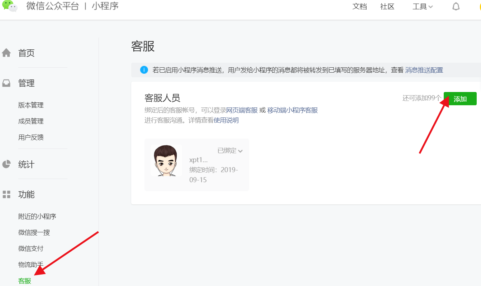Open 版本管理 in sidebar

pos(31,105)
